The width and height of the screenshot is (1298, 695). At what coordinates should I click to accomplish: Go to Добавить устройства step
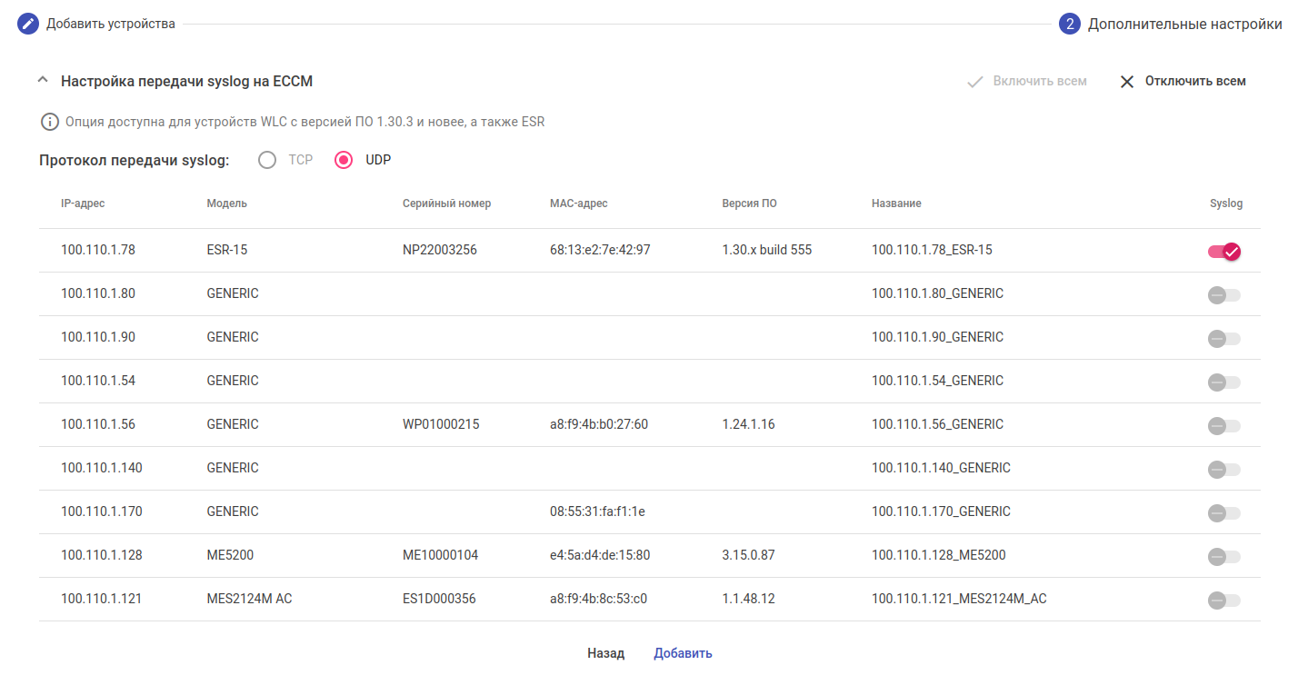110,24
